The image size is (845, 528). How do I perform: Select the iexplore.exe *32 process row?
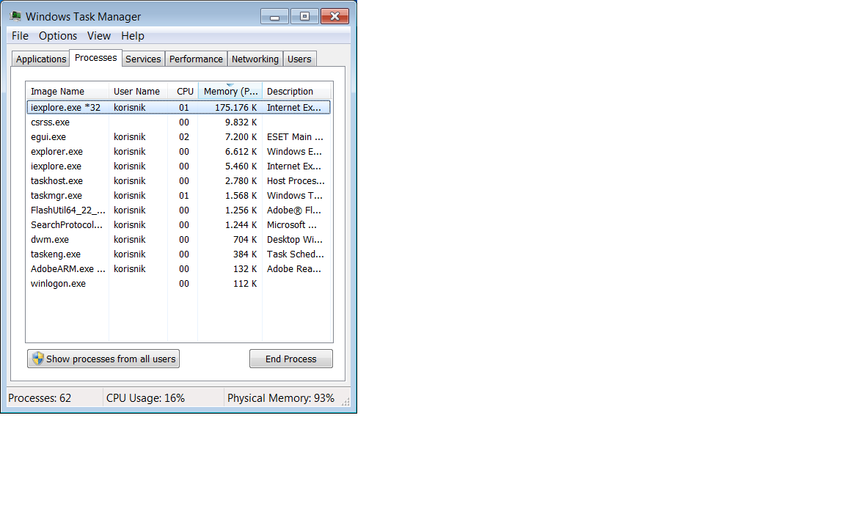click(x=178, y=107)
